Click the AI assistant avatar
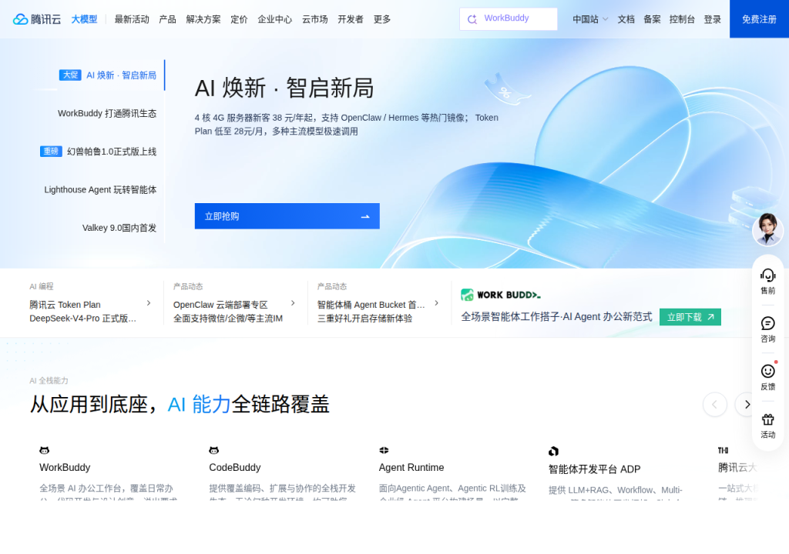The image size is (789, 554). click(767, 229)
